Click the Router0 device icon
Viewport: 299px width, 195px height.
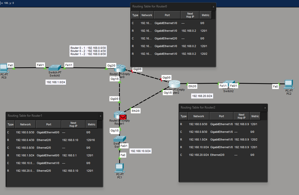[x=120, y=68]
